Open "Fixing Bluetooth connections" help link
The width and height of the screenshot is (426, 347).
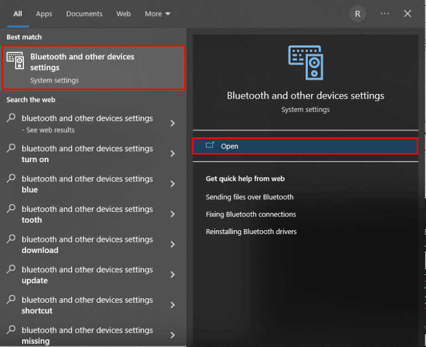click(251, 214)
